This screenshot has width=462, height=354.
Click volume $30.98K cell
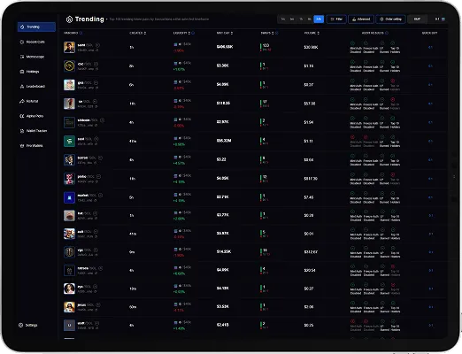tap(311, 47)
